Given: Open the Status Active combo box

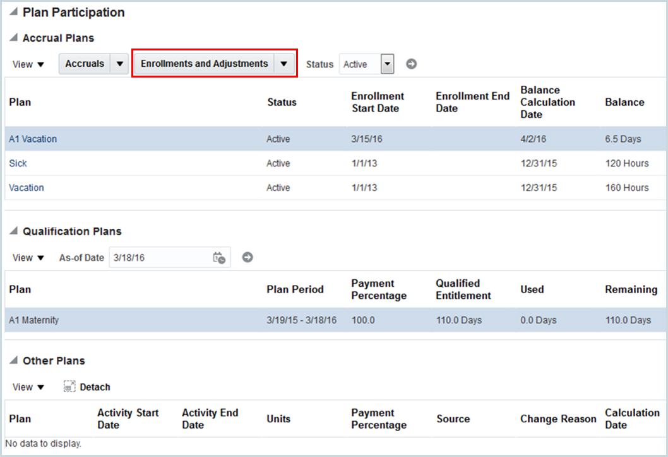Looking at the screenshot, I should [x=386, y=64].
